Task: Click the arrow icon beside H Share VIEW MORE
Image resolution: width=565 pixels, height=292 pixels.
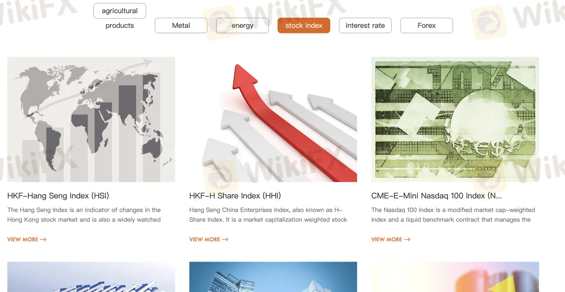Action: click(x=225, y=239)
